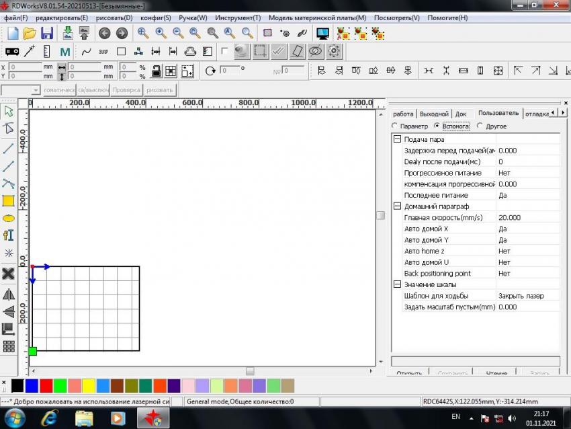The height and width of the screenshot is (429, 571).
Task: Select the ellipse tool in left toolbar
Action: coord(9,218)
